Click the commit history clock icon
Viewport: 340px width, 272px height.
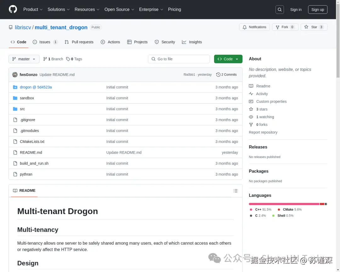tap(218, 75)
